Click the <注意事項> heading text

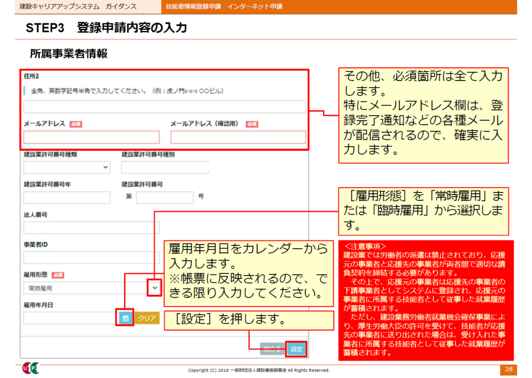click(x=365, y=247)
